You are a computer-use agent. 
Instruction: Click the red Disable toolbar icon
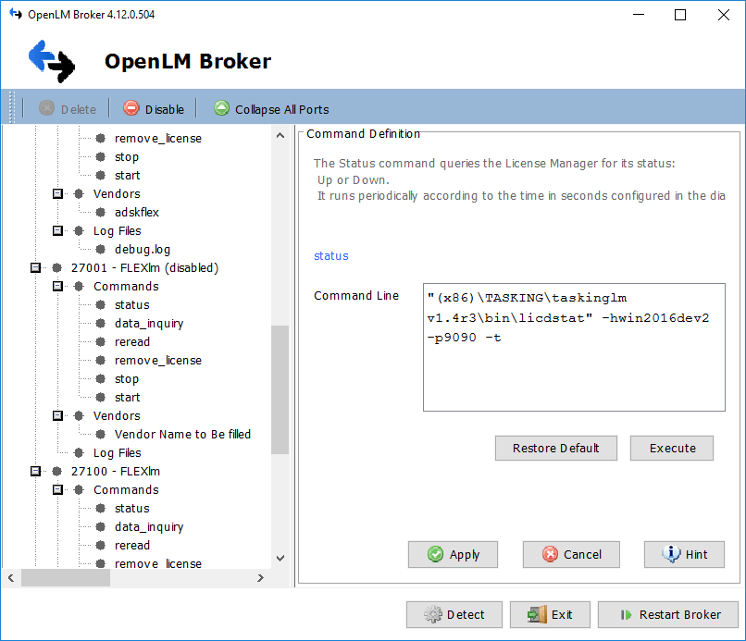pyautogui.click(x=131, y=108)
